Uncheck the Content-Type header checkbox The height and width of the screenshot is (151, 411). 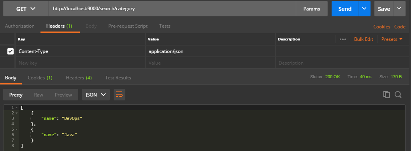pyautogui.click(x=11, y=51)
